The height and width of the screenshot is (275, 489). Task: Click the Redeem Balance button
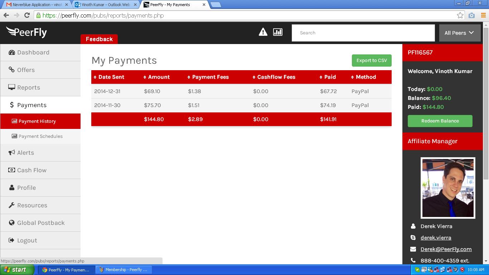[440, 121]
